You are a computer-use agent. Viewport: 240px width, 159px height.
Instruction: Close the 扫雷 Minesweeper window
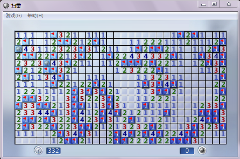click(229, 4)
